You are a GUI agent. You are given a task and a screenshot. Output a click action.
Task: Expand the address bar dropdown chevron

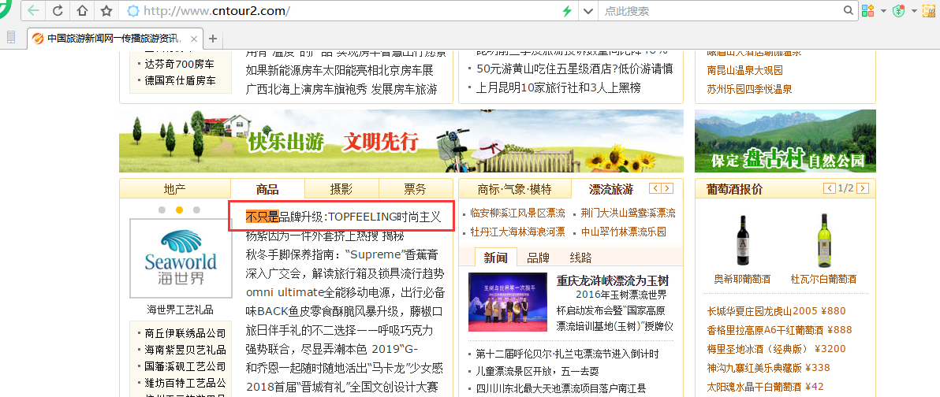pyautogui.click(x=588, y=11)
